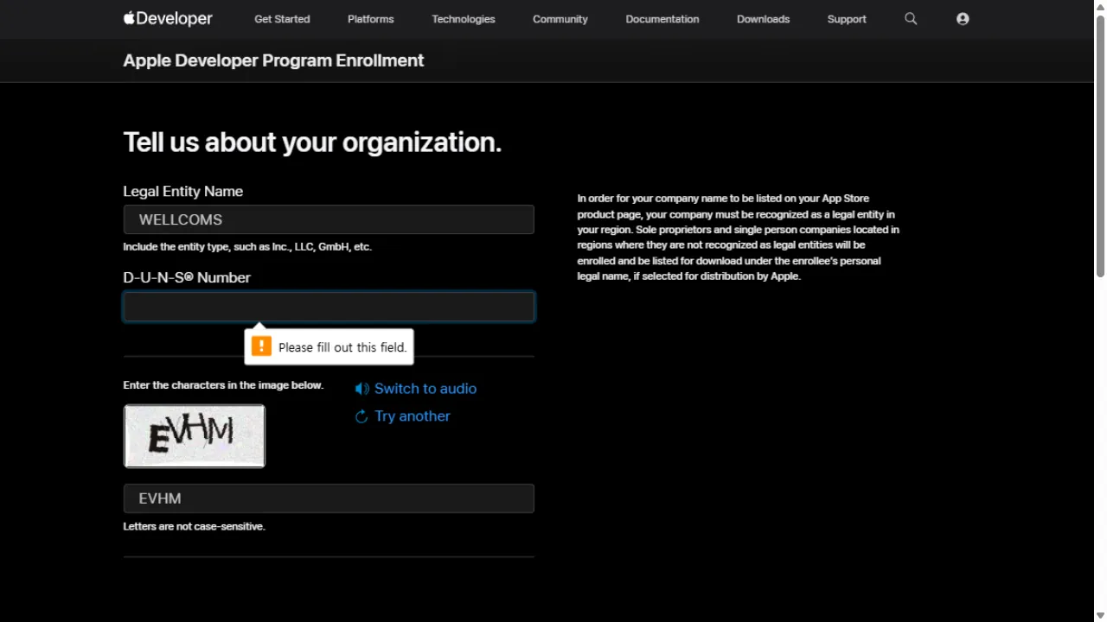Click the Apple Developer Program Enrollment title
Image resolution: width=1107 pixels, height=622 pixels.
click(x=273, y=60)
